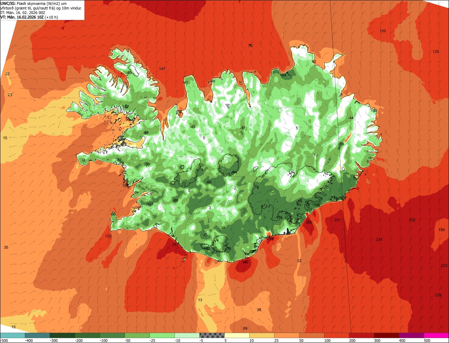Click the map value 125
Screen dimensions: 449x343
(x=436, y=52)
